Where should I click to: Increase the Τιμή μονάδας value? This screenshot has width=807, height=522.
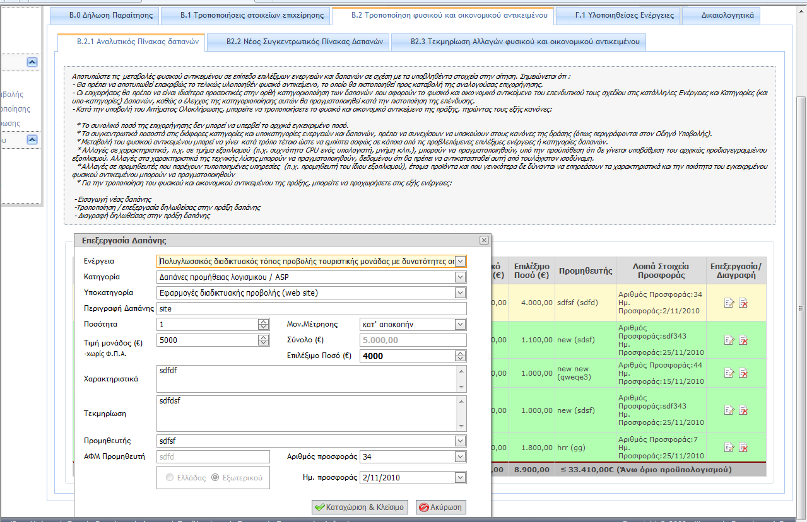[x=264, y=337]
